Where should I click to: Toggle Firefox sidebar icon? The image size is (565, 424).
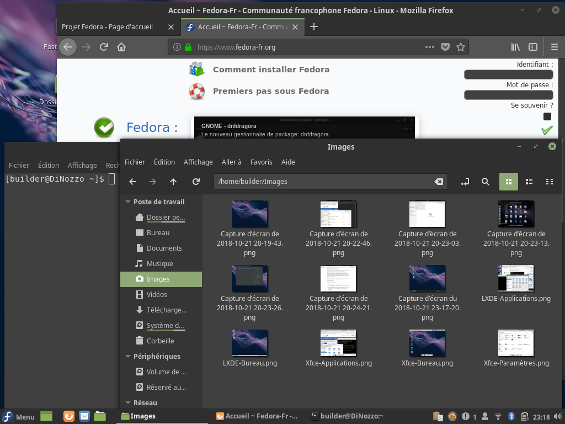(533, 47)
